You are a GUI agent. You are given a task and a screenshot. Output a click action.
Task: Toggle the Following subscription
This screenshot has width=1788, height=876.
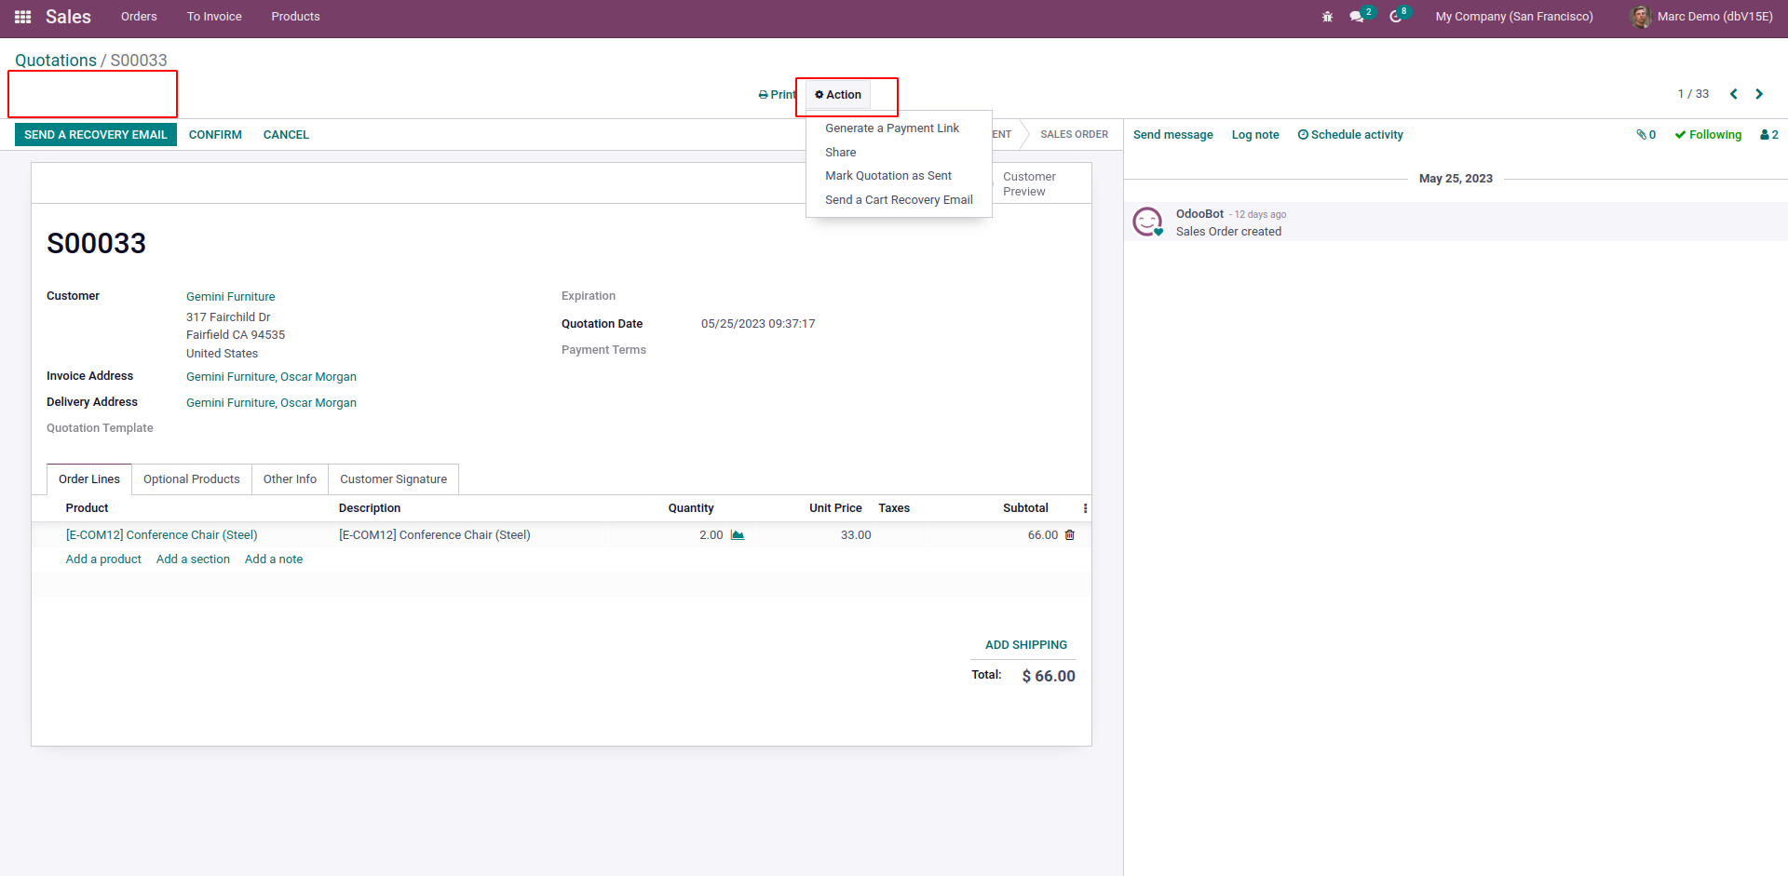pos(1708,135)
